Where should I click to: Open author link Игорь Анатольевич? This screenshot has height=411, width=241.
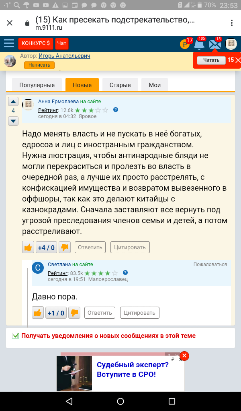[64, 56]
